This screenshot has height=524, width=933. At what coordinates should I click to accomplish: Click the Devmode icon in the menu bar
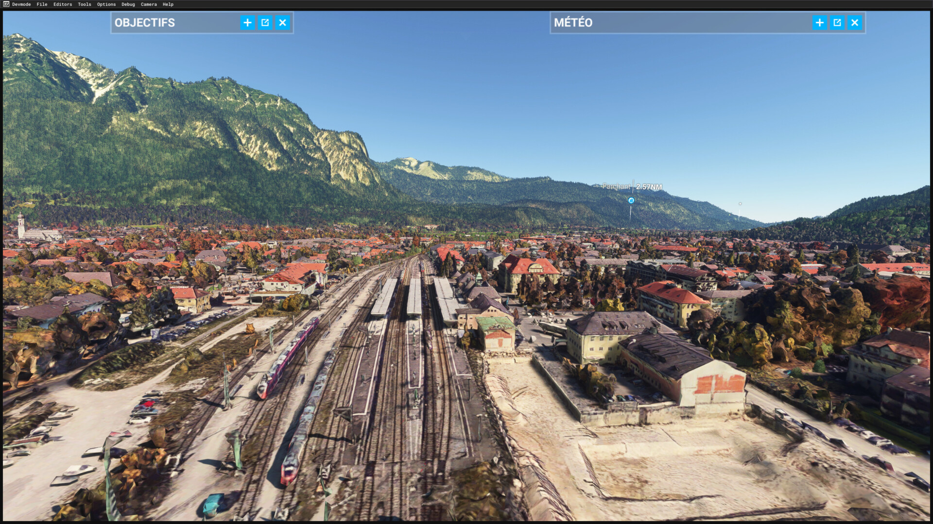(x=6, y=4)
